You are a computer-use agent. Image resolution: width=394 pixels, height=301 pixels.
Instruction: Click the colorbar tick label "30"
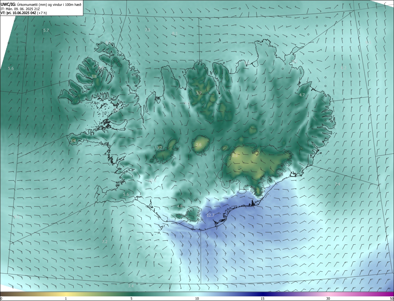click(x=328, y=299)
